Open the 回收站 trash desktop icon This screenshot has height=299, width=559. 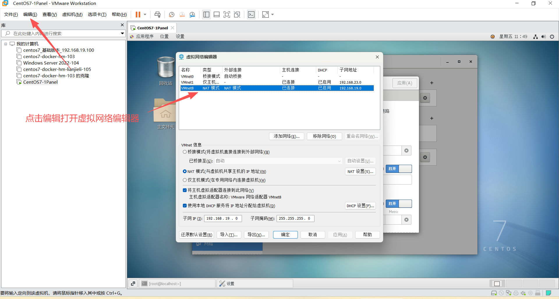pos(166,71)
